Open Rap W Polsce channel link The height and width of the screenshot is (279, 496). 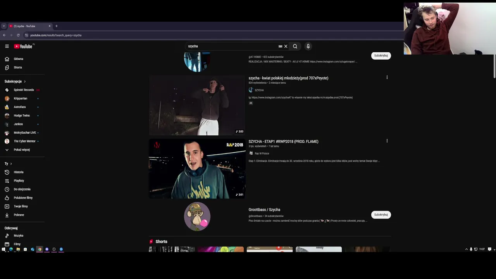coord(262,153)
